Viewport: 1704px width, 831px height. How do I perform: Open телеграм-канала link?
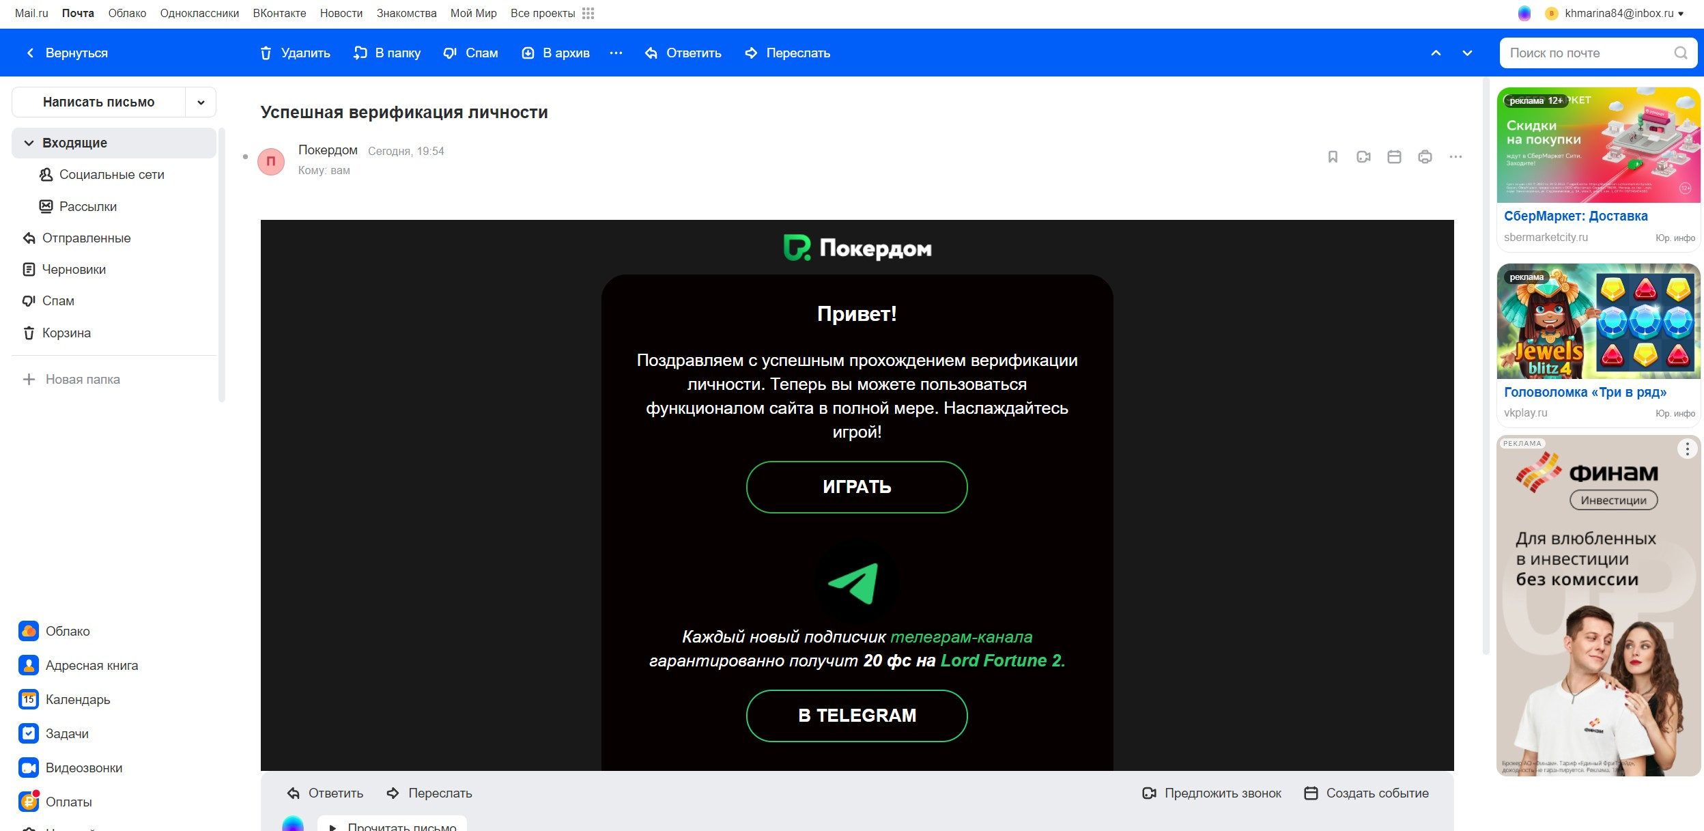[961, 637]
